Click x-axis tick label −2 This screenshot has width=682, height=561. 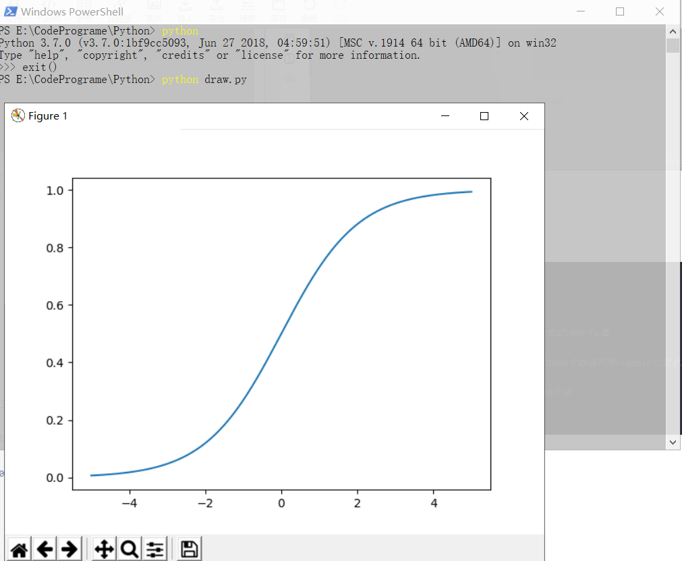coord(205,504)
